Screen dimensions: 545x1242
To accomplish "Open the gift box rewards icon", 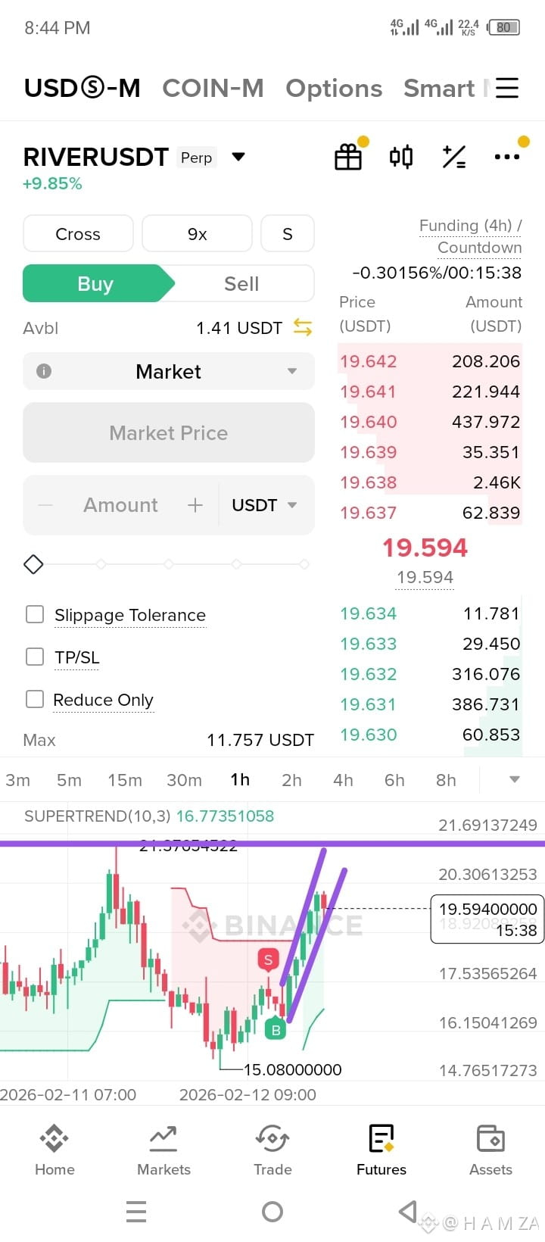I will click(x=348, y=157).
